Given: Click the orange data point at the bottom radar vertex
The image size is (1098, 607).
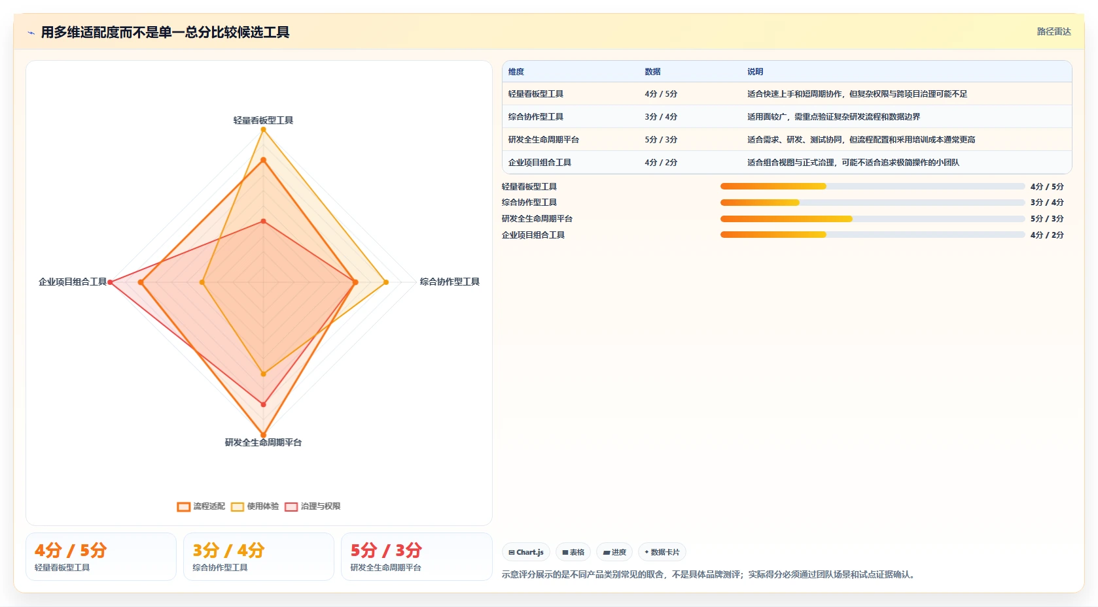Looking at the screenshot, I should (264, 435).
